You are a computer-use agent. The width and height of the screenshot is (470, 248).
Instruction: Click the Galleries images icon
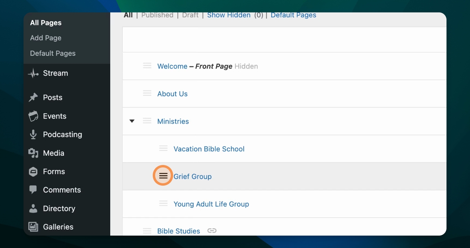[x=33, y=227]
